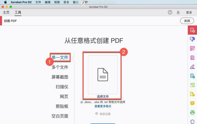Open the 编辑 menu
The height and width of the screenshot is (124, 197).
(48, 2)
